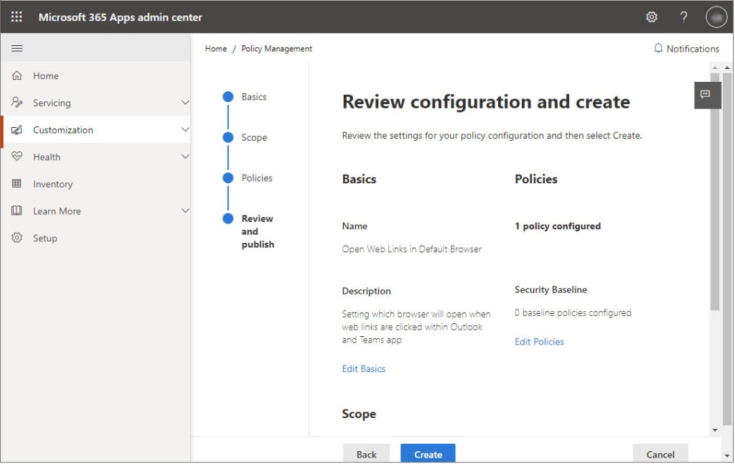Click the Setup gear icon in sidebar
The width and height of the screenshot is (735, 464).
click(x=17, y=238)
